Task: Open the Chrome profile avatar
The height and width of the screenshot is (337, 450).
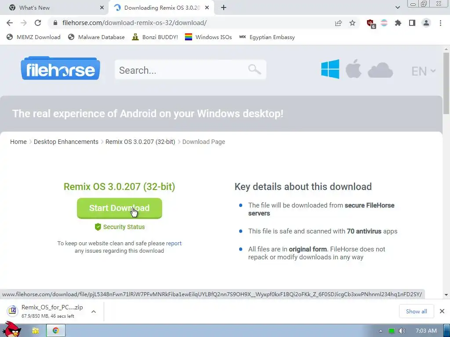Action: 426,23
